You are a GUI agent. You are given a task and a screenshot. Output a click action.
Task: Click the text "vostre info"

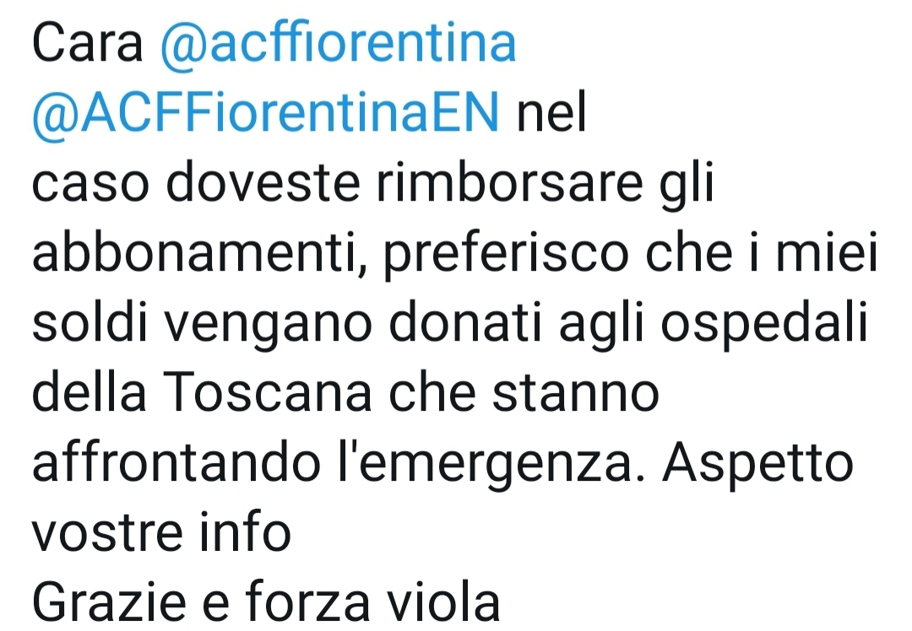coord(161,531)
